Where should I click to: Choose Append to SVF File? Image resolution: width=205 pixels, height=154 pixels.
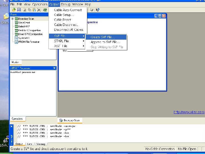tap(106, 42)
